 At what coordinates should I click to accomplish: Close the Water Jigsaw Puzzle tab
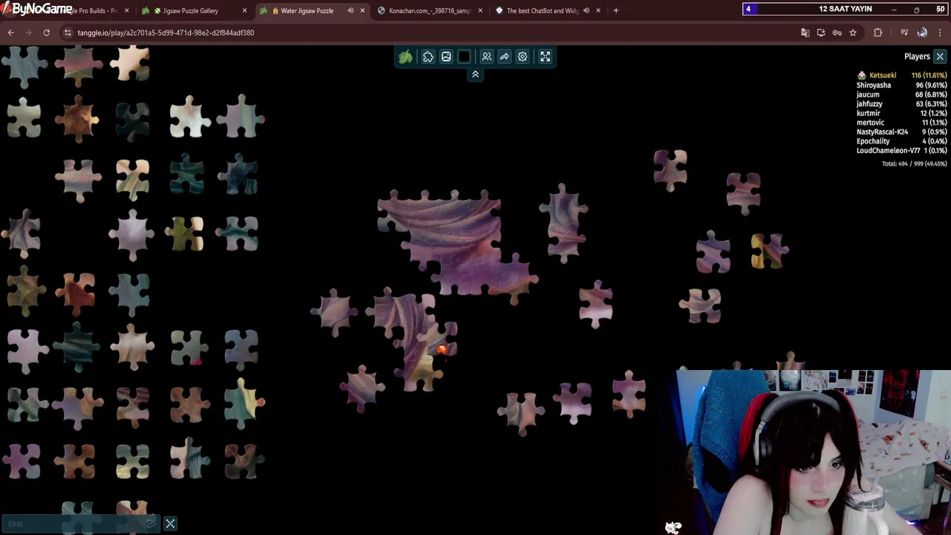click(363, 10)
